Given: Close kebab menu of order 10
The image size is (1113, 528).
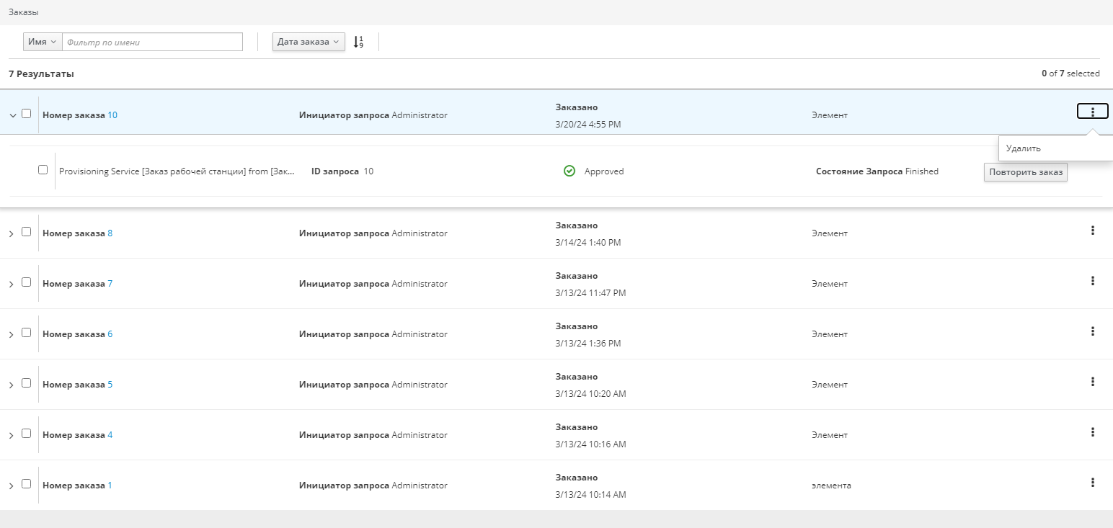Looking at the screenshot, I should tap(1093, 112).
